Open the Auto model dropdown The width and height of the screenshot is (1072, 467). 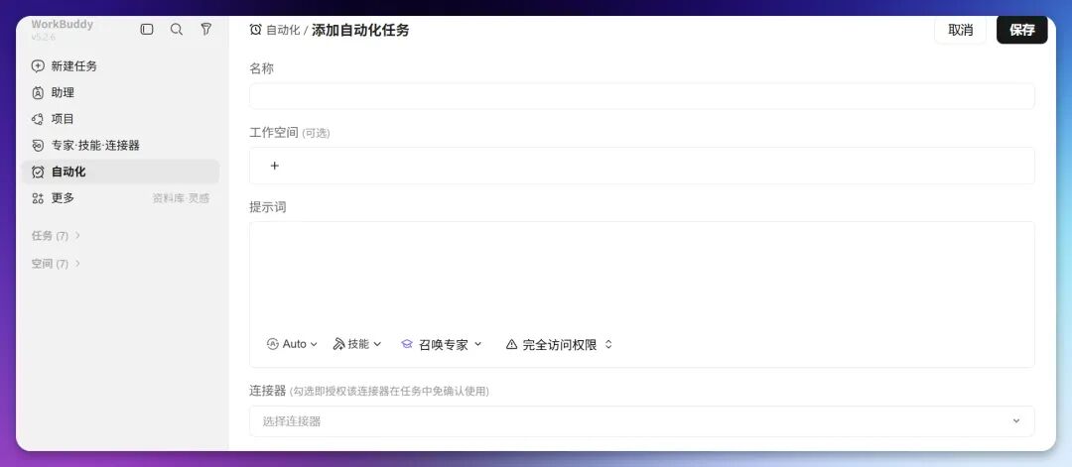point(292,344)
